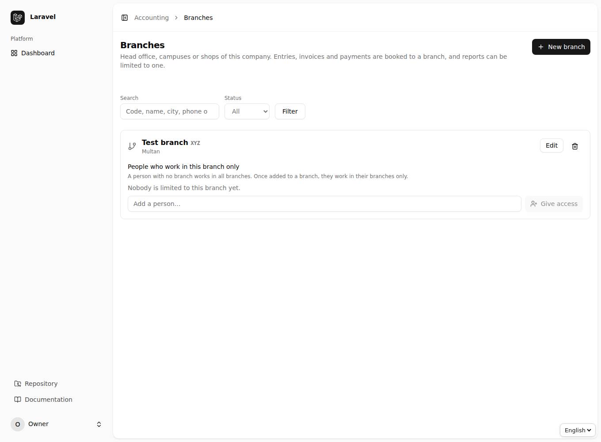Click the Test branch name
601x442 pixels.
coord(165,142)
